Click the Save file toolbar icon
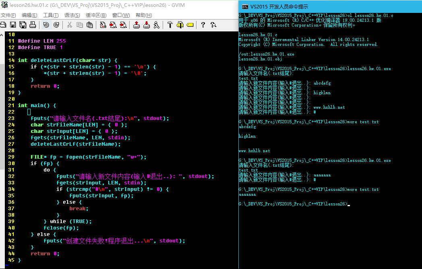Viewport: 422px width, 269px height. click(x=13, y=25)
